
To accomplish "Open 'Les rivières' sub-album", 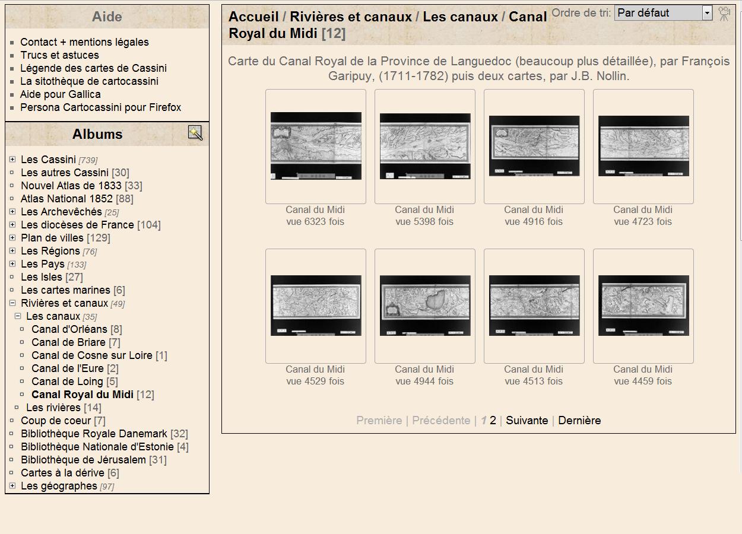I will tap(53, 408).
